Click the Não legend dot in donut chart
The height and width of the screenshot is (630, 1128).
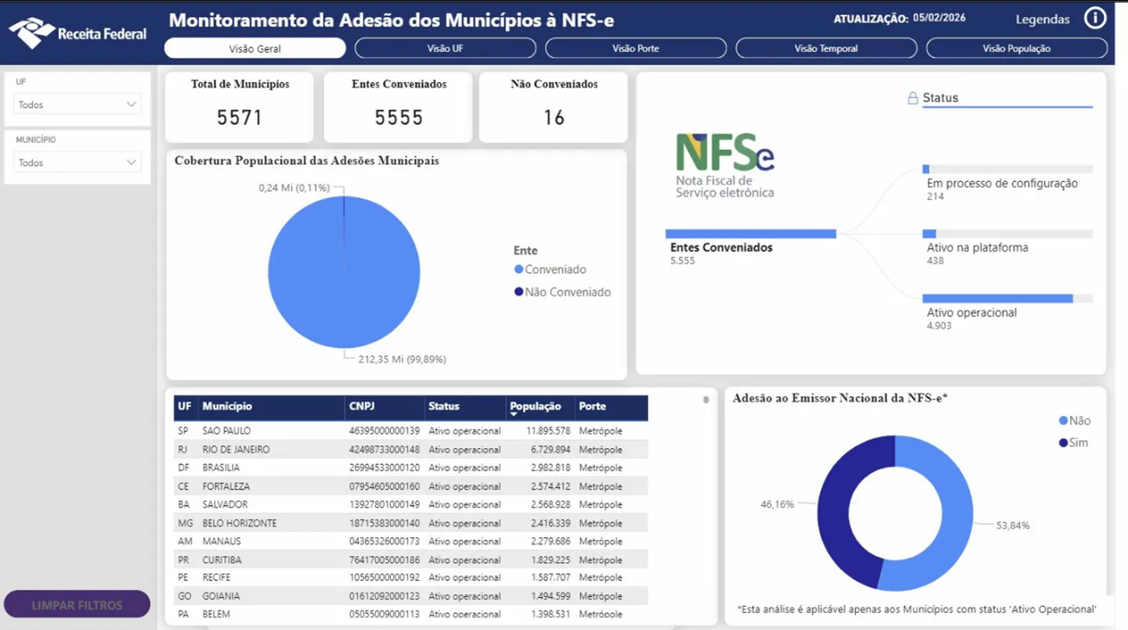1063,421
